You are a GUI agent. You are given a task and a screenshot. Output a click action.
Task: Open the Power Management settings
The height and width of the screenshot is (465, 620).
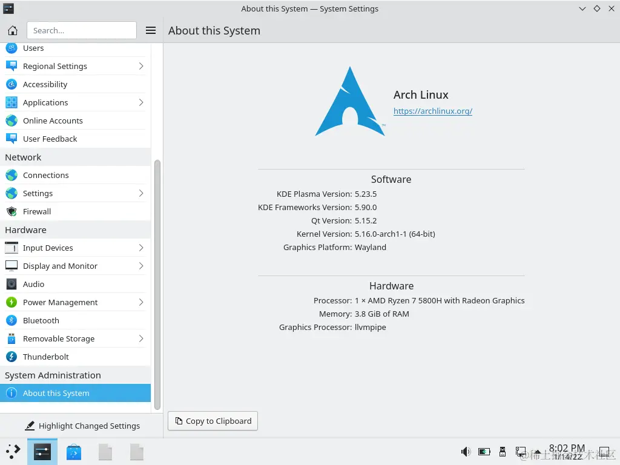point(61,302)
